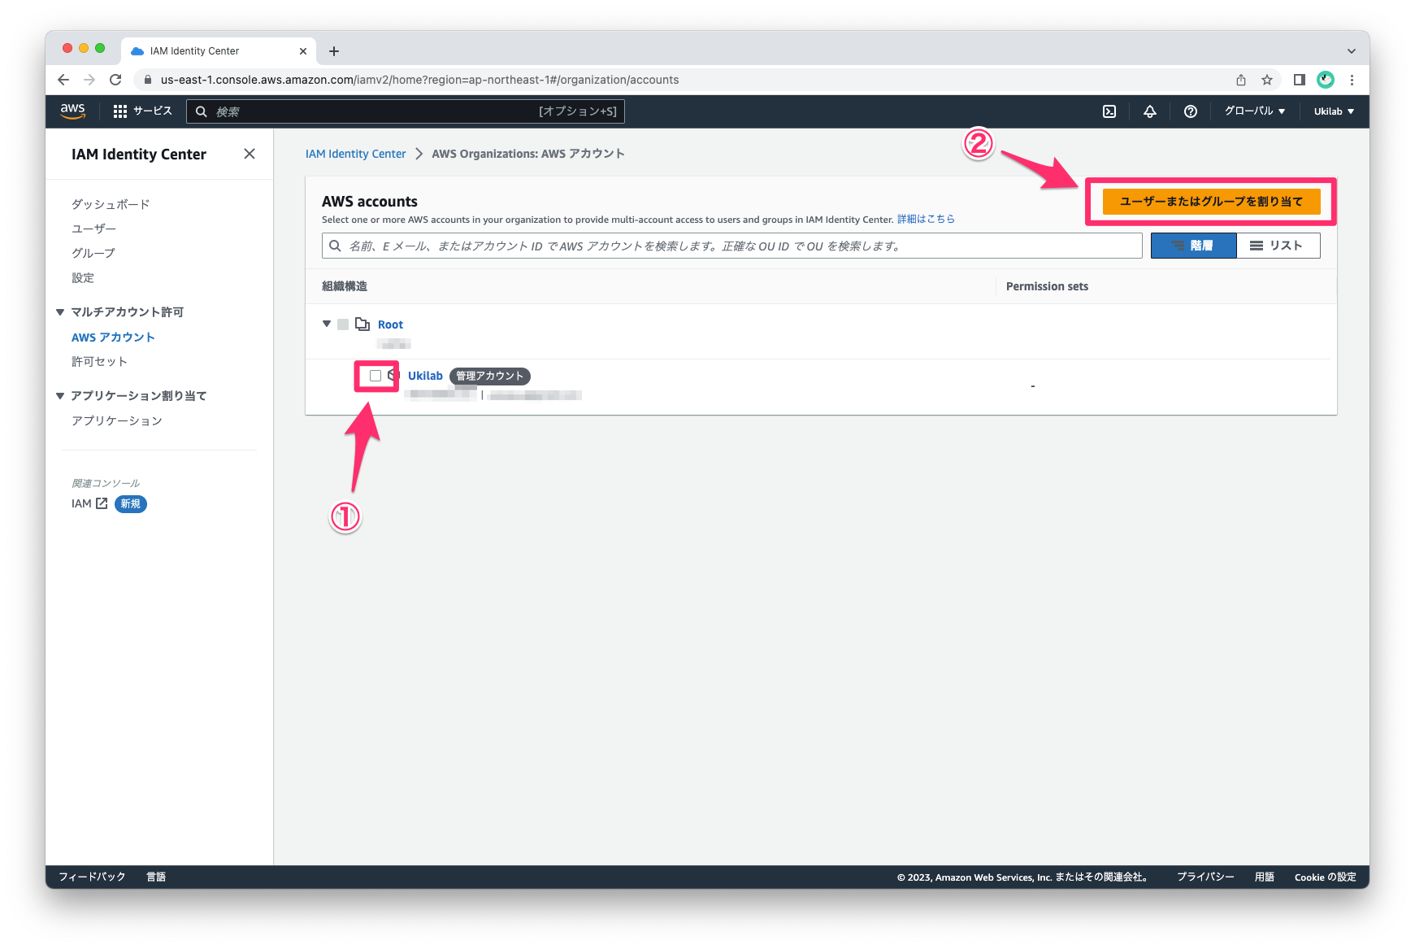The height and width of the screenshot is (949, 1415).
Task: Close the IAM Identity Center tab
Action: pyautogui.click(x=303, y=51)
